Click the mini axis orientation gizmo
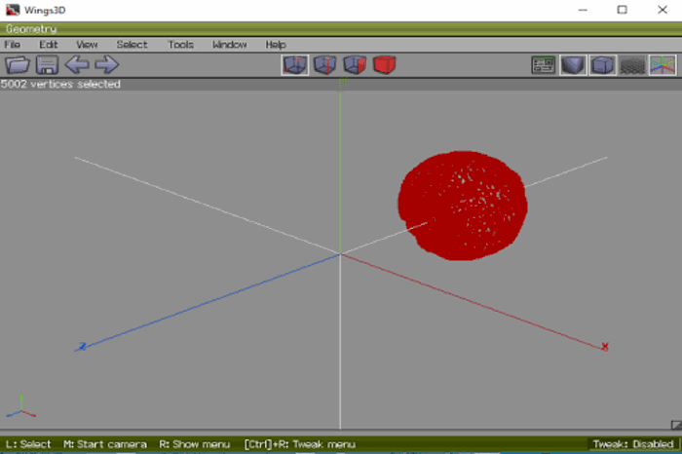The width and height of the screenshot is (682, 454). [20, 406]
